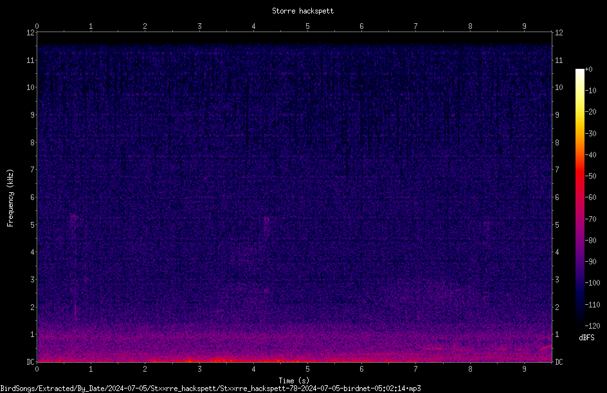Click the '-100' value on the dBFS scale
This screenshot has height=393, width=607.
click(592, 283)
